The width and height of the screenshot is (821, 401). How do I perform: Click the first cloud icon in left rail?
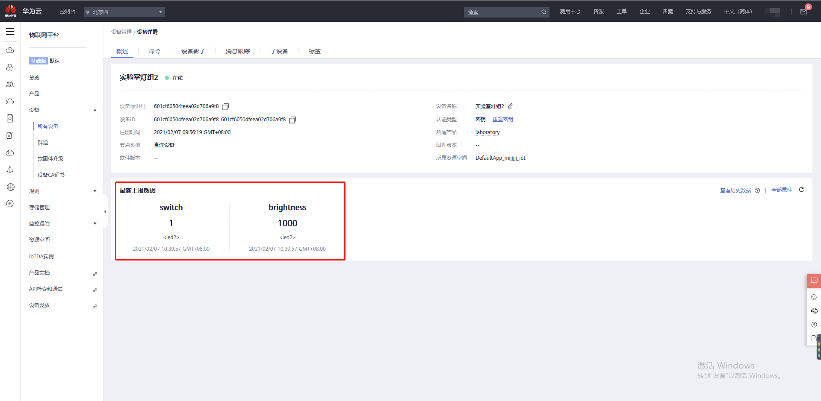(10, 50)
